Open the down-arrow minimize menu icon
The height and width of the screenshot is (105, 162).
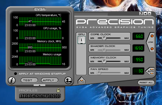[145, 14]
